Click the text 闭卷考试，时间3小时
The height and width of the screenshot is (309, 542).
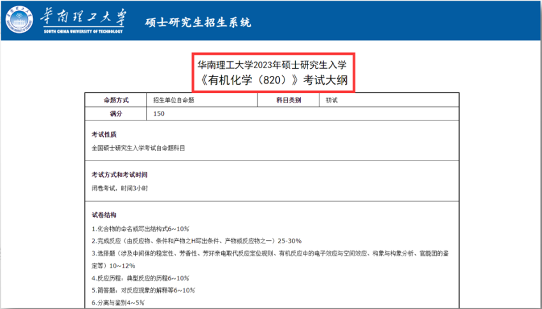point(120,189)
